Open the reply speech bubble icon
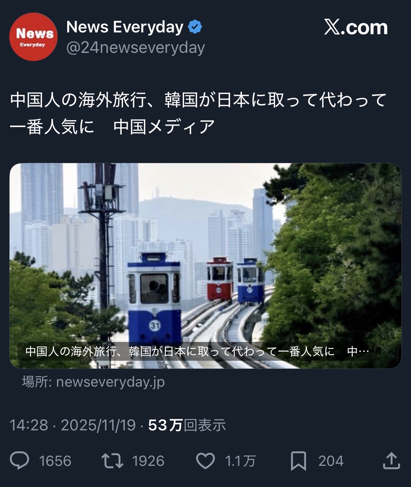This screenshot has height=487, width=411. [19, 461]
